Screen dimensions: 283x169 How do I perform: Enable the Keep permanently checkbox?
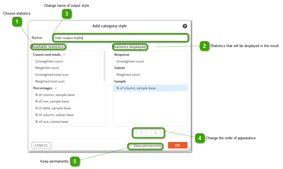(130, 146)
